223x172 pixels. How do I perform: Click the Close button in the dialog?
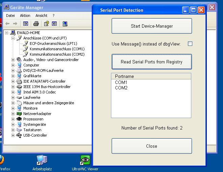151,146
